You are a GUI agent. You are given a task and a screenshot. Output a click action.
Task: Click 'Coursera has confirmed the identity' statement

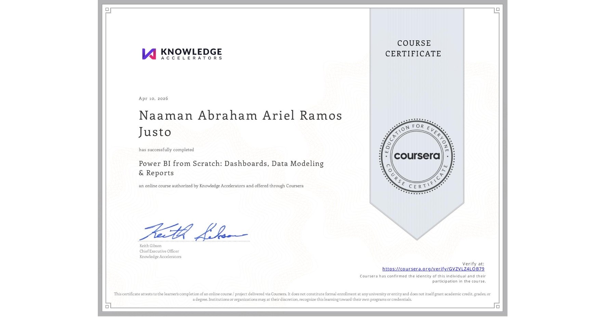[x=423, y=279]
